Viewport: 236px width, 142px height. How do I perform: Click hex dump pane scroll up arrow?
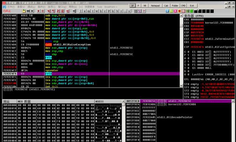tap(123, 101)
